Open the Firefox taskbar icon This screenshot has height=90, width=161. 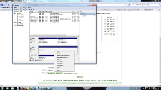tap(23, 88)
